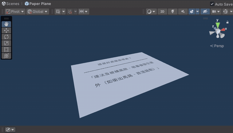233x133 pixels.
Task: Open the Global handle rotation dropdown
Action: click(x=37, y=12)
